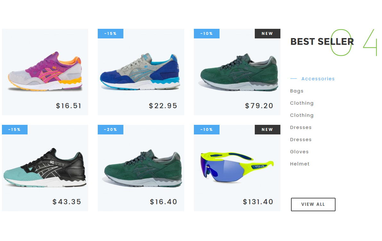Click the BEST SELLER heading
Viewport: 382px width, 241px height.
322,42
